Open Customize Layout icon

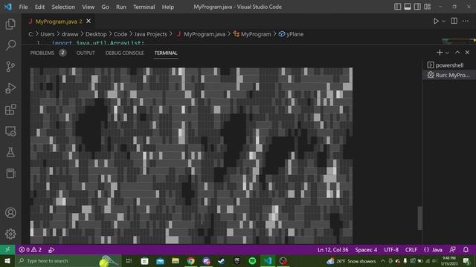(x=428, y=7)
